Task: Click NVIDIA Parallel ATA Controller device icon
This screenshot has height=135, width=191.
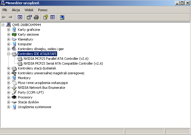Action: (20, 59)
